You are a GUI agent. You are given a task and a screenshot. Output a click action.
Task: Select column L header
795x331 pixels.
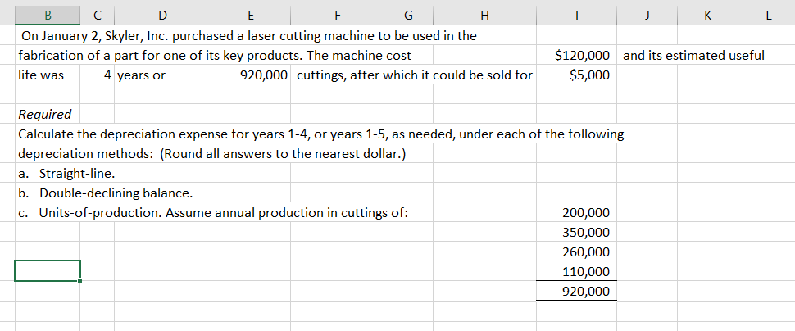tap(766, 16)
